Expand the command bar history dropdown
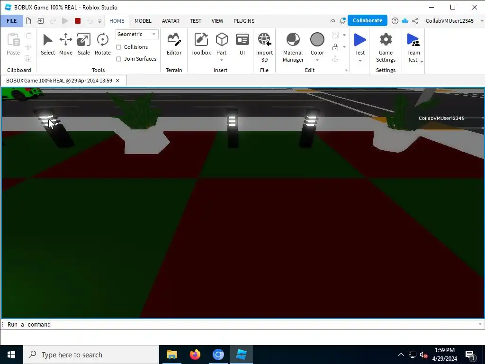485x364 pixels. tap(480, 324)
